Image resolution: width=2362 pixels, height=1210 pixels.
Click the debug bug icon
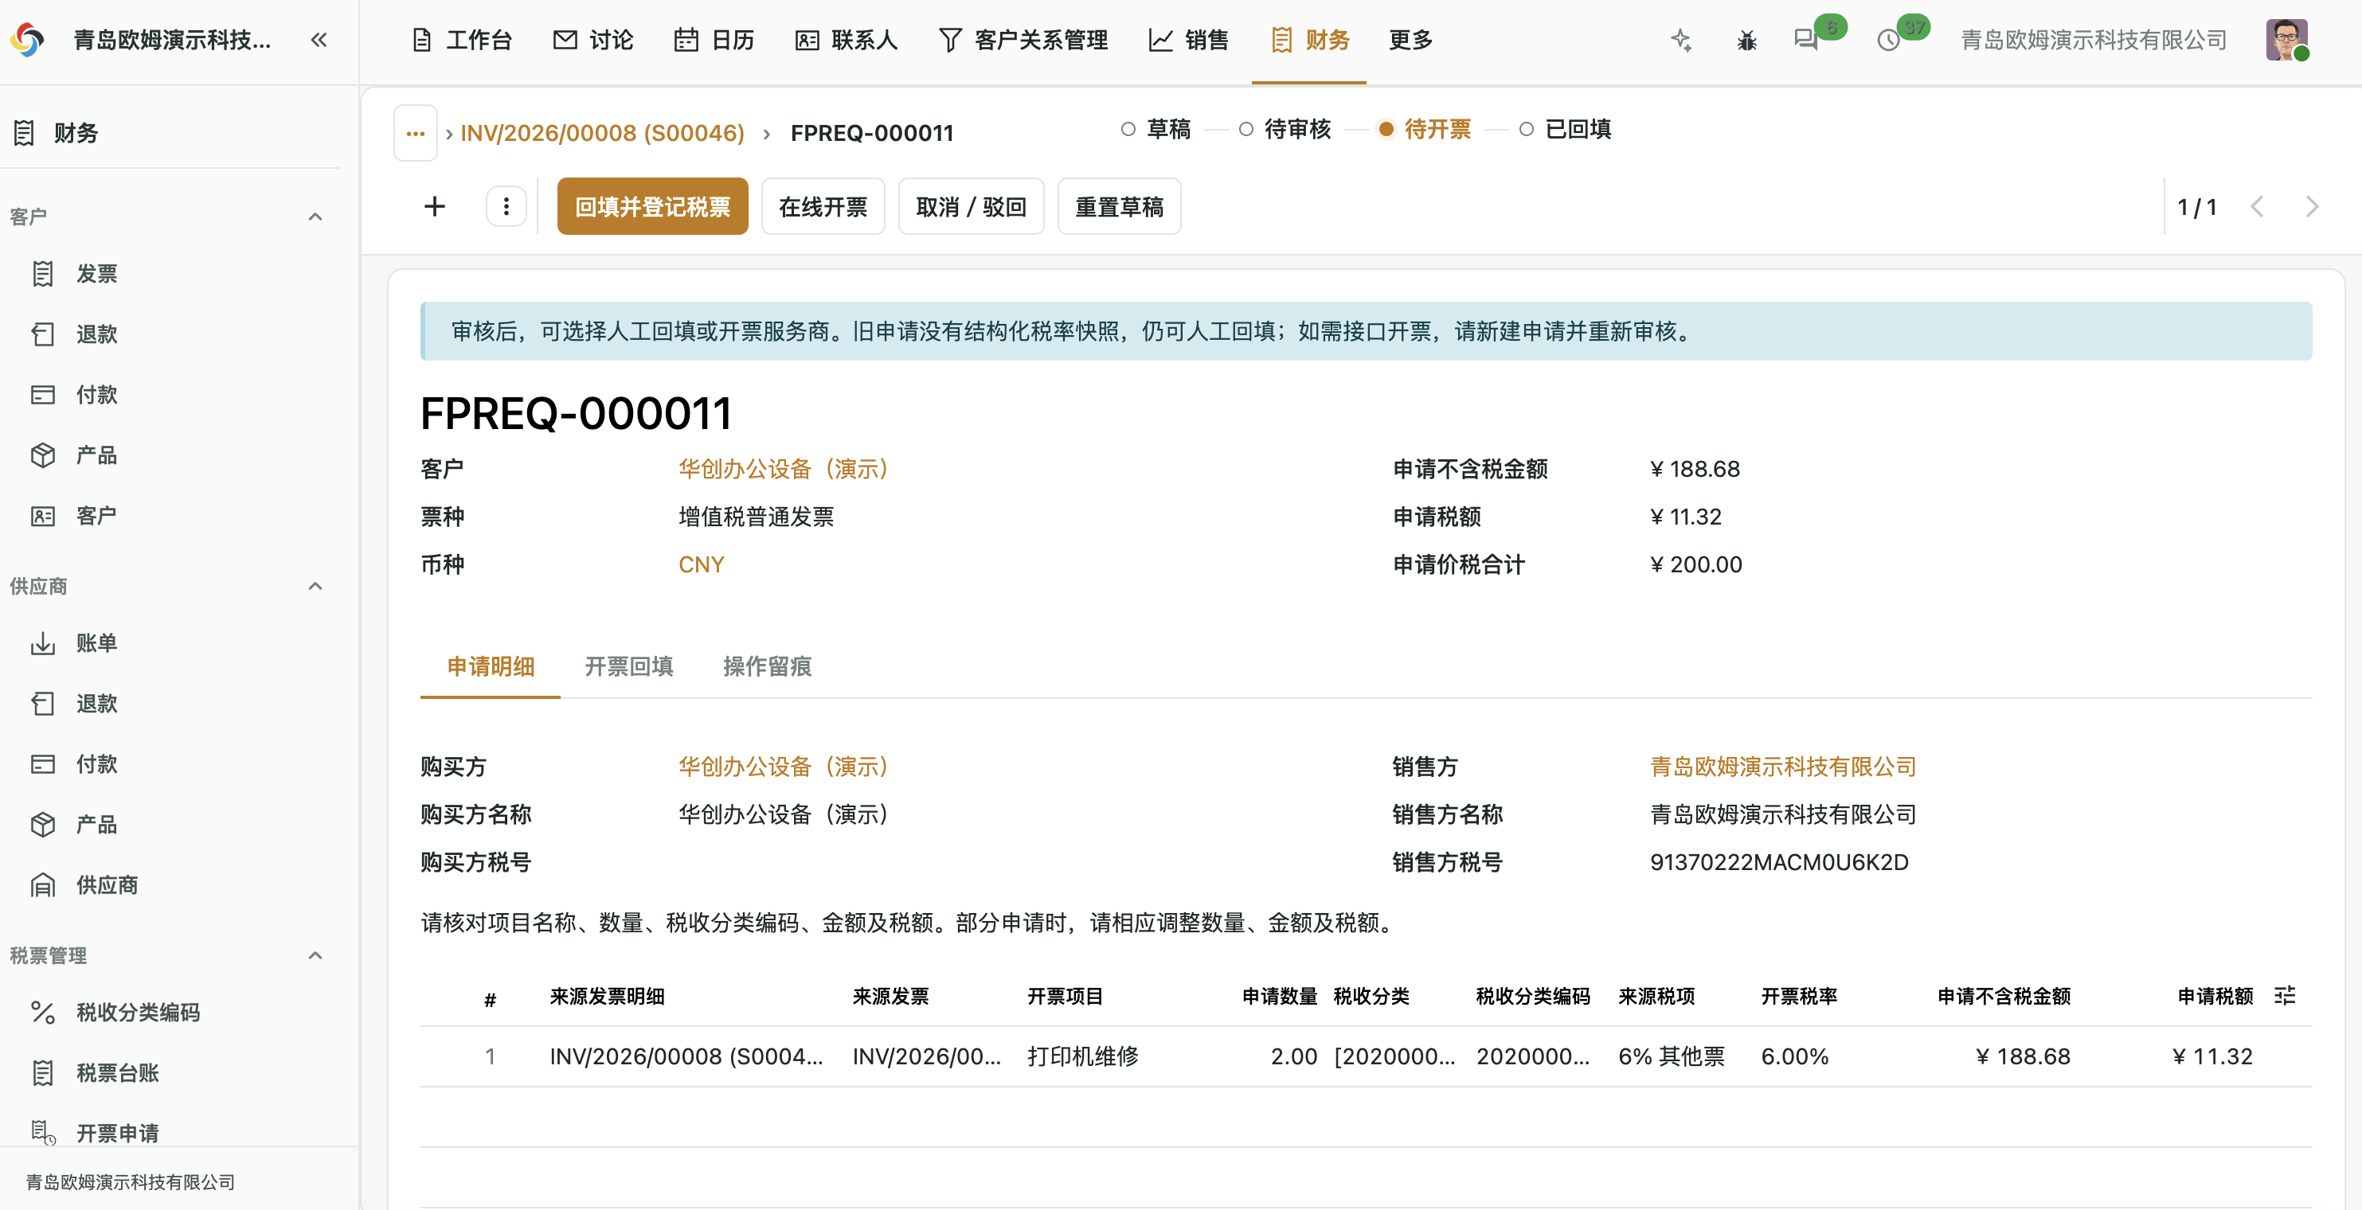[x=1746, y=41]
